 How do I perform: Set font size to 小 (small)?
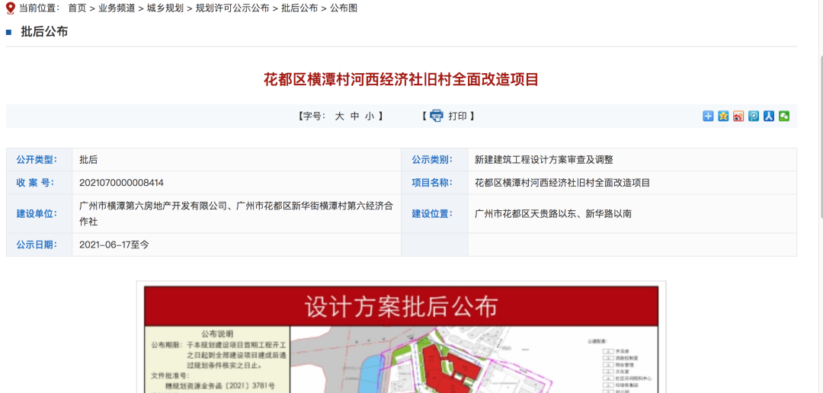(x=369, y=117)
